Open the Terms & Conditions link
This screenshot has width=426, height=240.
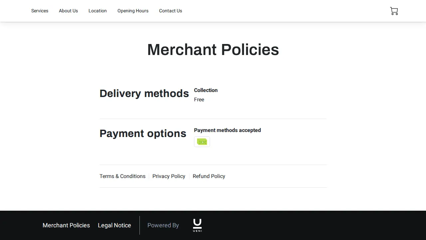pyautogui.click(x=122, y=176)
